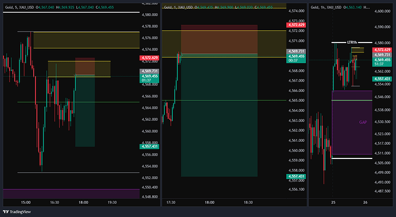Click 4,600.000 on the 1h price scale
The height and width of the screenshot is (217, 396).
coord(382,11)
